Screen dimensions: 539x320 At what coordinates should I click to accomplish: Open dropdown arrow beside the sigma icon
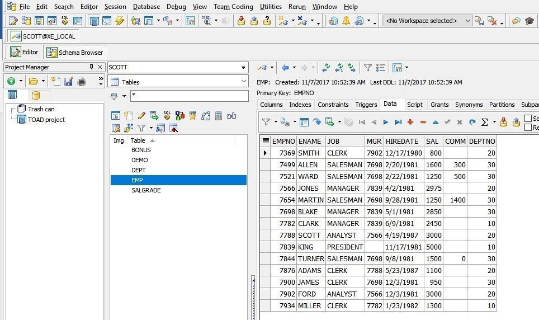pos(494,122)
